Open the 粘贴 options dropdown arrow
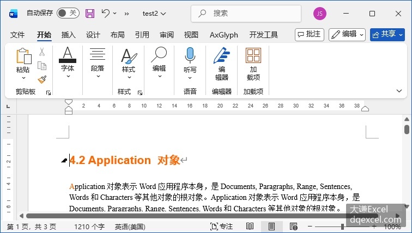This screenshot has width=412, height=233. click(x=23, y=78)
